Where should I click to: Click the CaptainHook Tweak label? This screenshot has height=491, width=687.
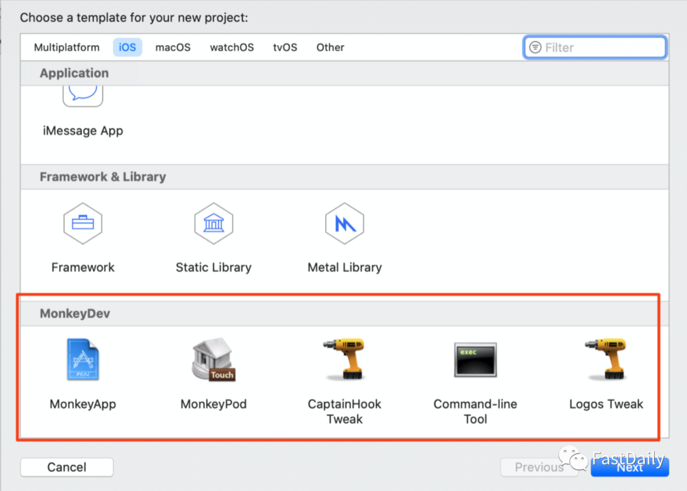344,411
